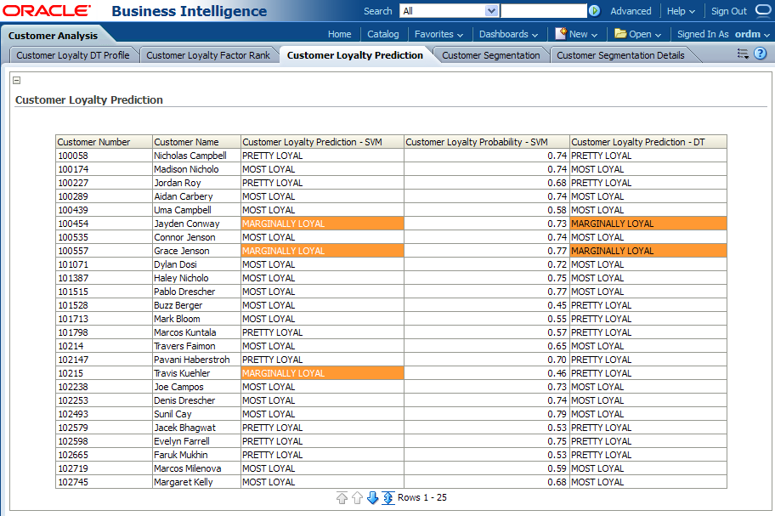Screen dimensions: 775x516
Task: Click into the search text field
Action: click(x=543, y=11)
